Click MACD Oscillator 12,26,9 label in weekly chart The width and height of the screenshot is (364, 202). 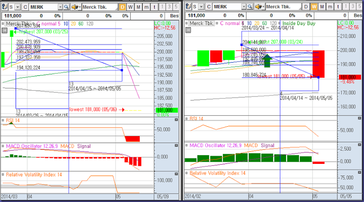click(x=217, y=145)
